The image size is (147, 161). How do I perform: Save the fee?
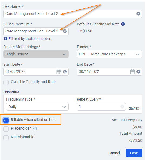(x=134, y=153)
